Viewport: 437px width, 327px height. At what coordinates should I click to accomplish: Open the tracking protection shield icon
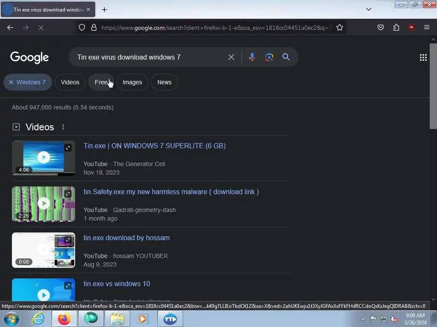pos(82,27)
